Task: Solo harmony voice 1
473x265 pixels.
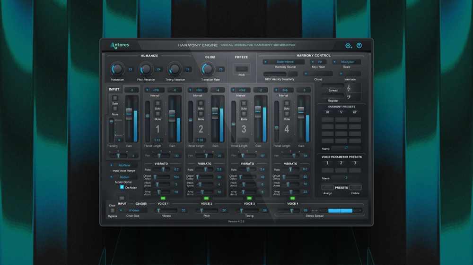Action: pos(158,103)
